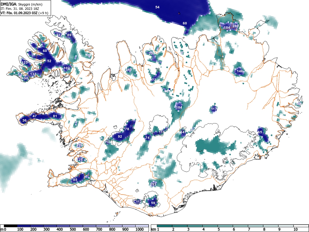Click the value 191 in the south
The height and width of the screenshot is (232, 309).
pyautogui.click(x=153, y=184)
